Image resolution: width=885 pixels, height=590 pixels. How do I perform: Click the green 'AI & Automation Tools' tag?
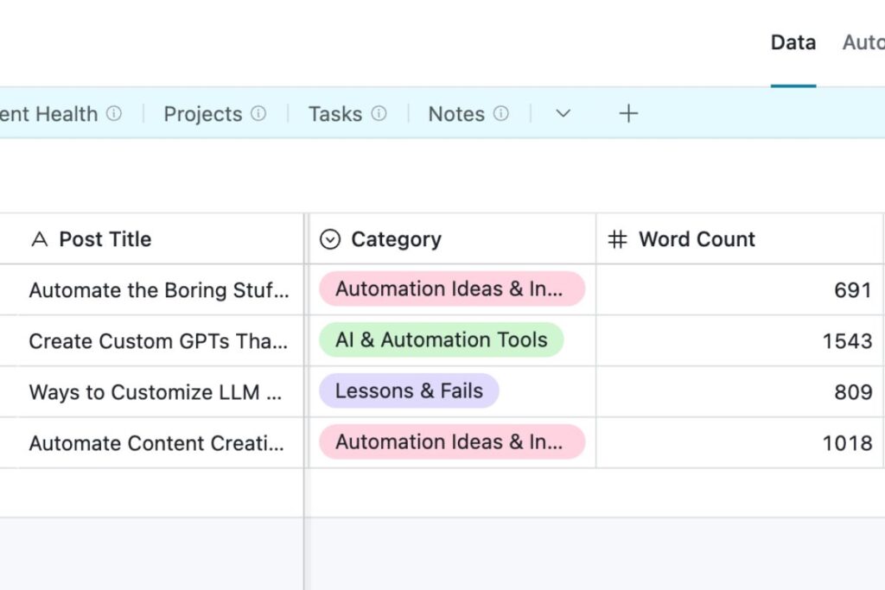tap(442, 339)
